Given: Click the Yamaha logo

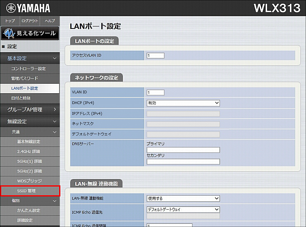Looking at the screenshot, I should (28, 8).
